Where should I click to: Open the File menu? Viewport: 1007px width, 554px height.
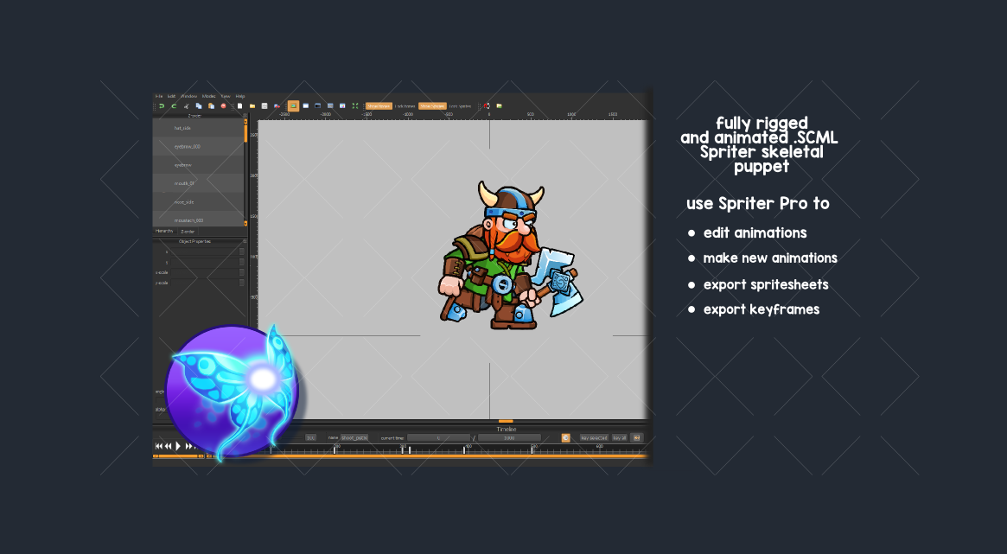point(159,96)
